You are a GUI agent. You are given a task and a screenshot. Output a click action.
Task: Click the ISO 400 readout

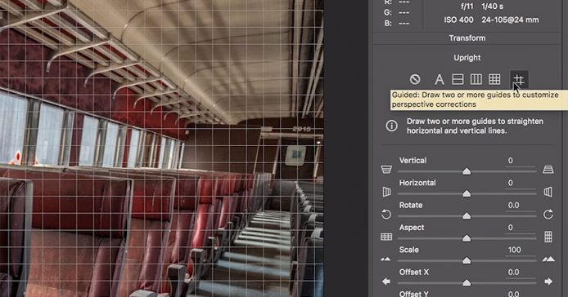458,20
